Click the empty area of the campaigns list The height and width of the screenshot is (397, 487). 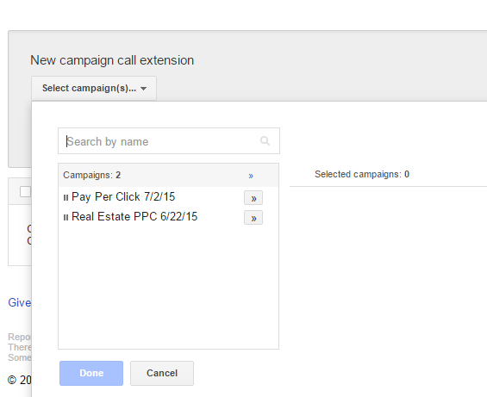coord(168,287)
